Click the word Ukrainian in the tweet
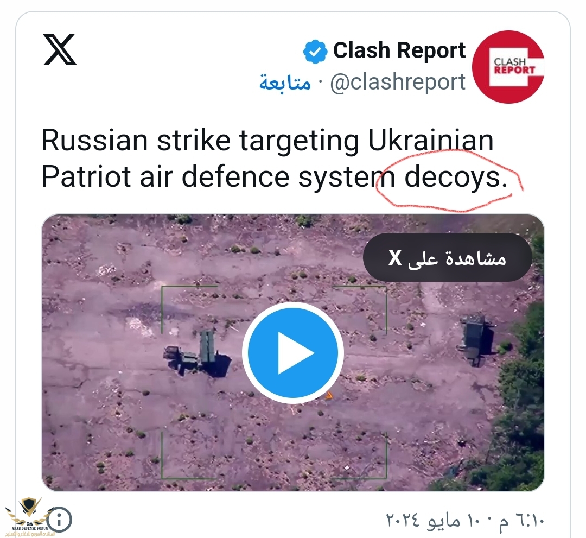The height and width of the screenshot is (538, 586). point(430,141)
